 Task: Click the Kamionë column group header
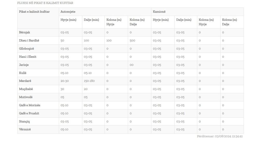[159, 12]
